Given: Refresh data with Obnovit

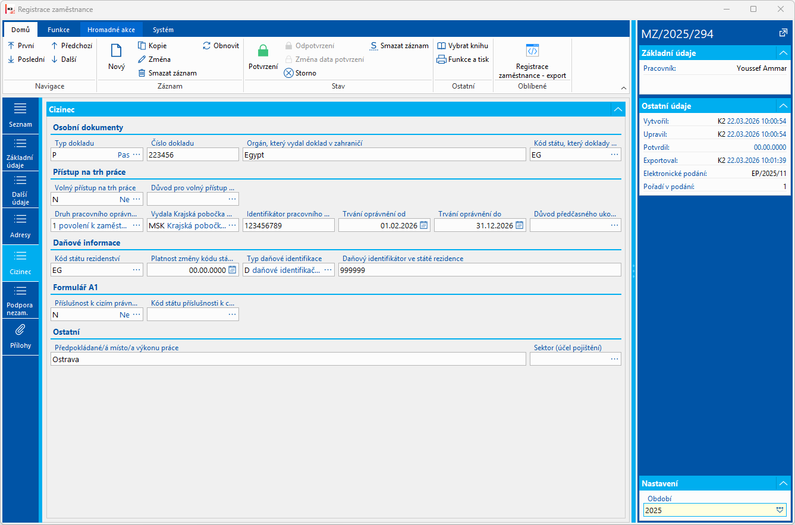Looking at the screenshot, I should (x=221, y=46).
